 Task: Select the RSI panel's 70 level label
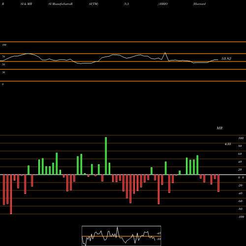click(x=3, y=57)
